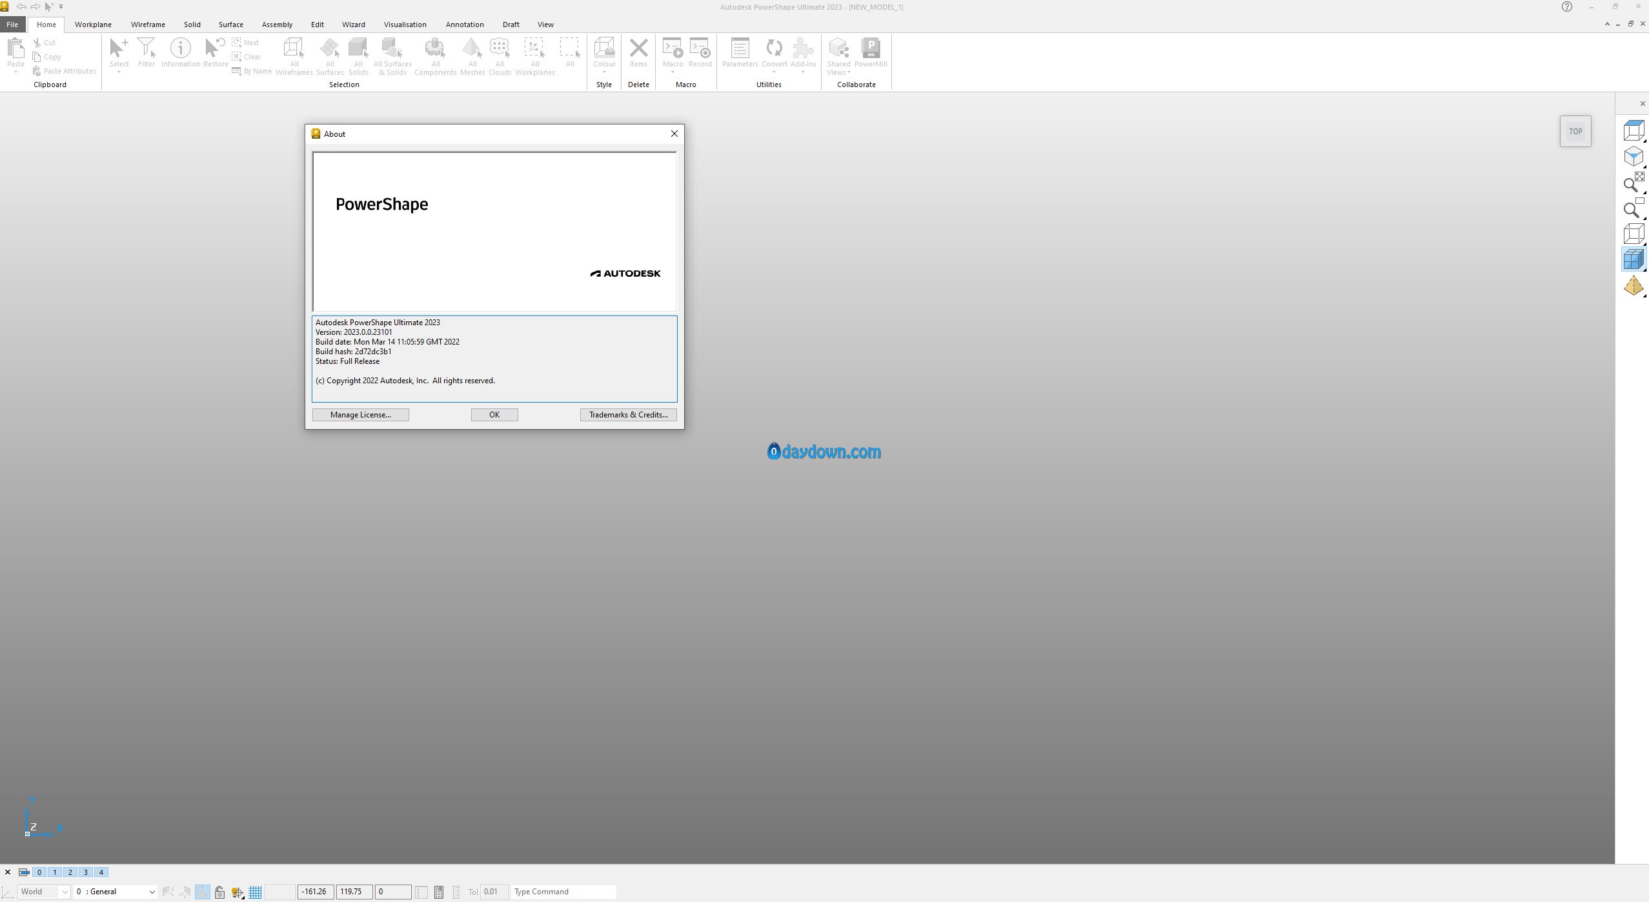Click the Tol value field 0.01
The width and height of the screenshot is (1649, 902).
tap(494, 892)
